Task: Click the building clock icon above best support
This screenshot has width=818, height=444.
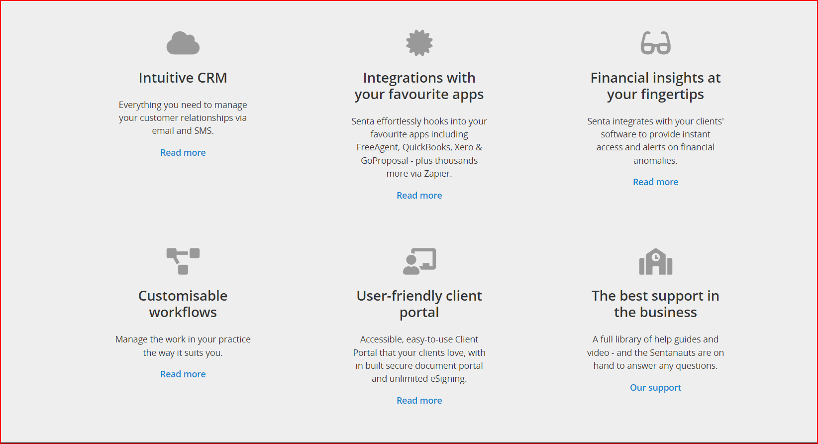Action: (x=656, y=261)
